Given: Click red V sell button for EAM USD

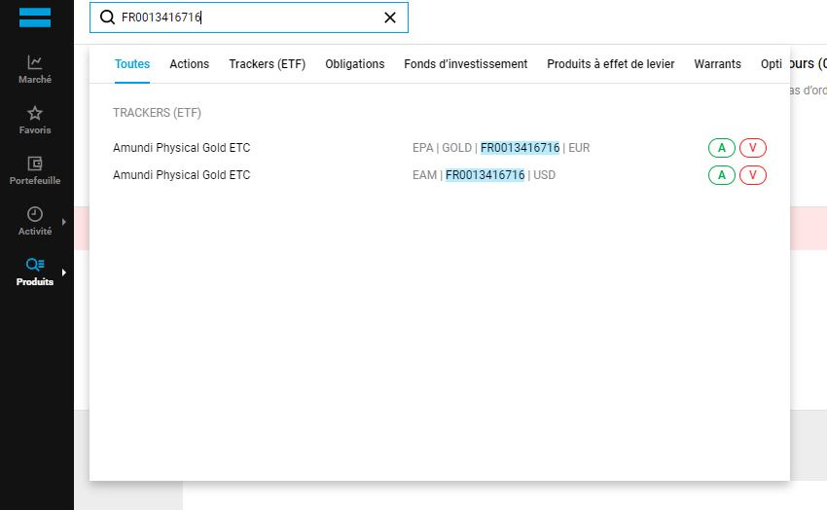Looking at the screenshot, I should [753, 175].
